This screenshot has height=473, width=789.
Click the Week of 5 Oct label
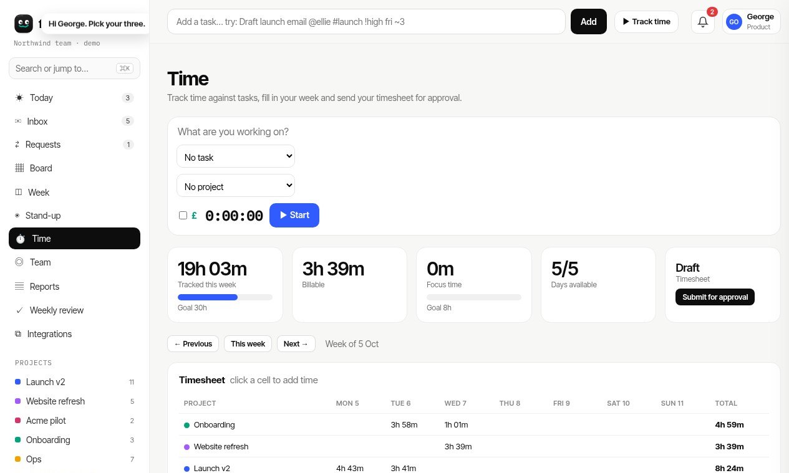click(352, 344)
